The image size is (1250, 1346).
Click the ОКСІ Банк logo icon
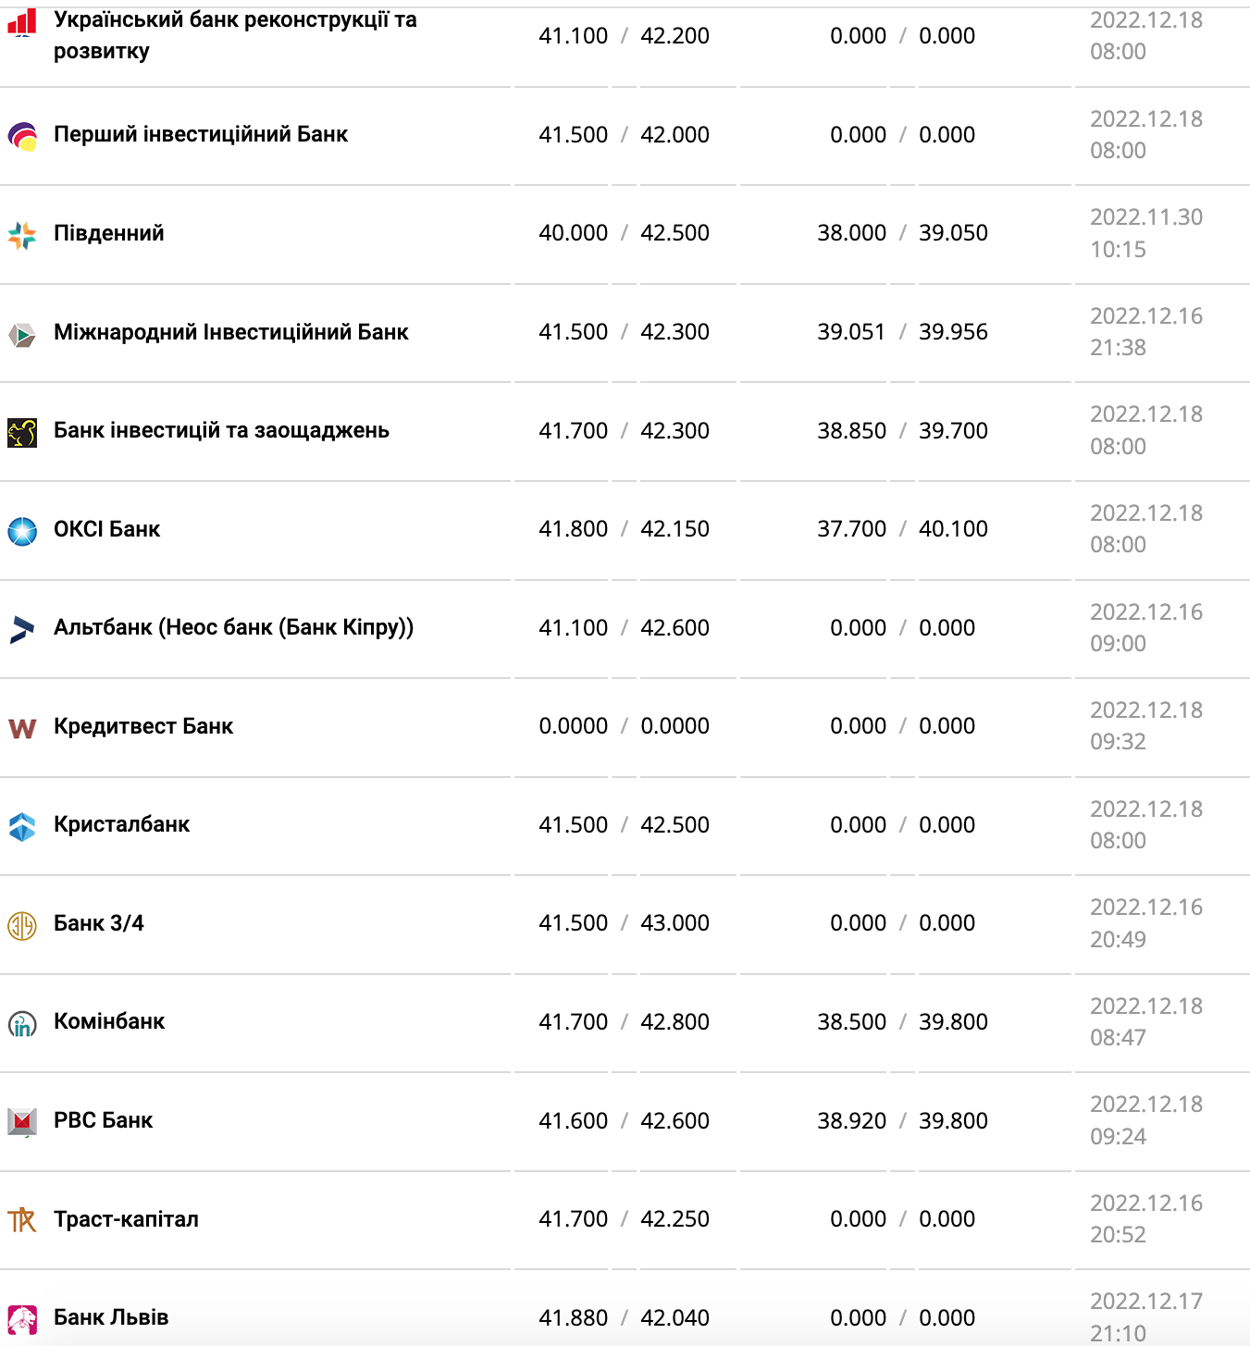(22, 531)
